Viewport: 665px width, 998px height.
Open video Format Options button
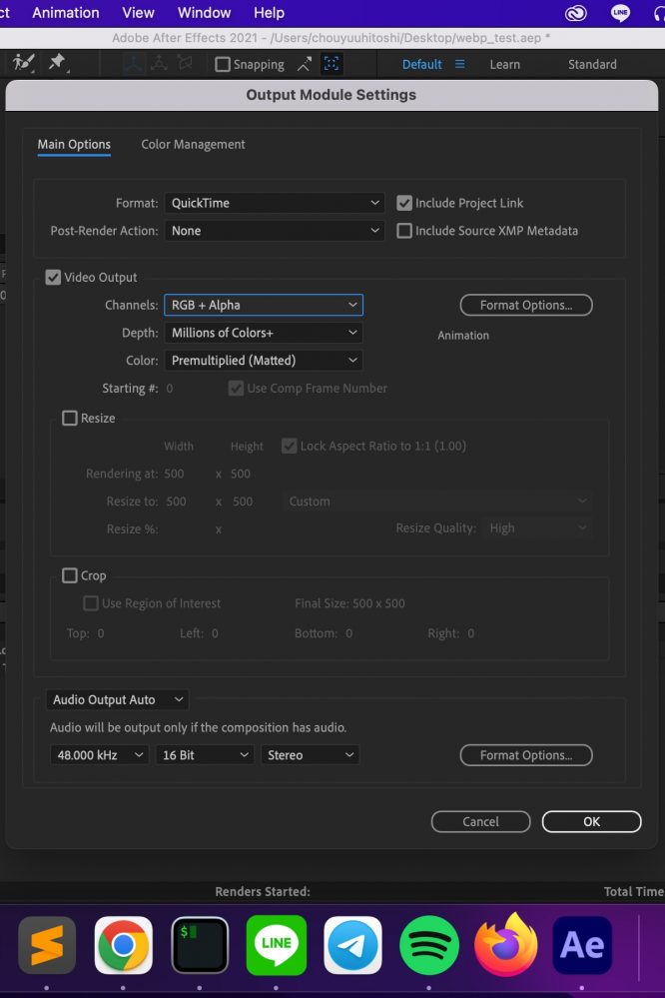tap(526, 305)
